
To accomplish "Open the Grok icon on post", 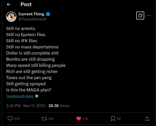I will pos(140,16).
